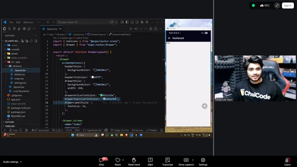This screenshot has width=297, height=167.
Task: Open the Explorer view icon
Action: click(4, 29)
